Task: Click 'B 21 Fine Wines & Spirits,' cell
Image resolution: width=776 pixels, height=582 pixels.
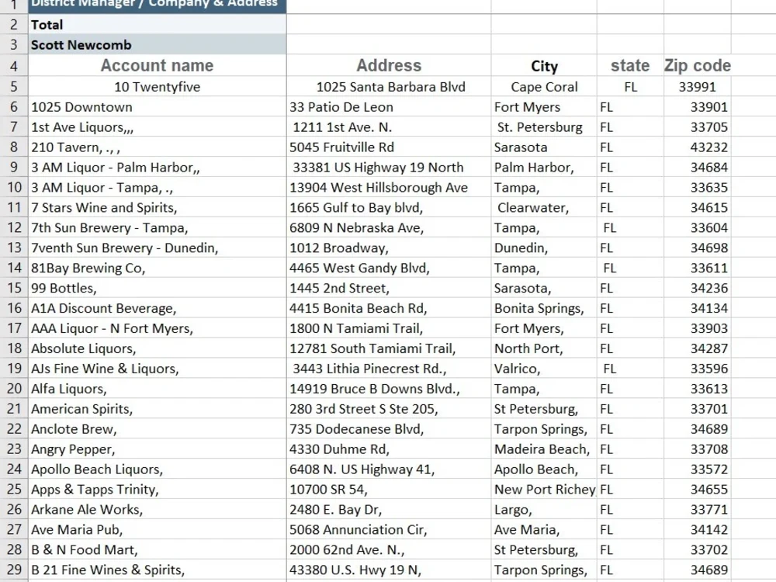Action: (x=157, y=570)
